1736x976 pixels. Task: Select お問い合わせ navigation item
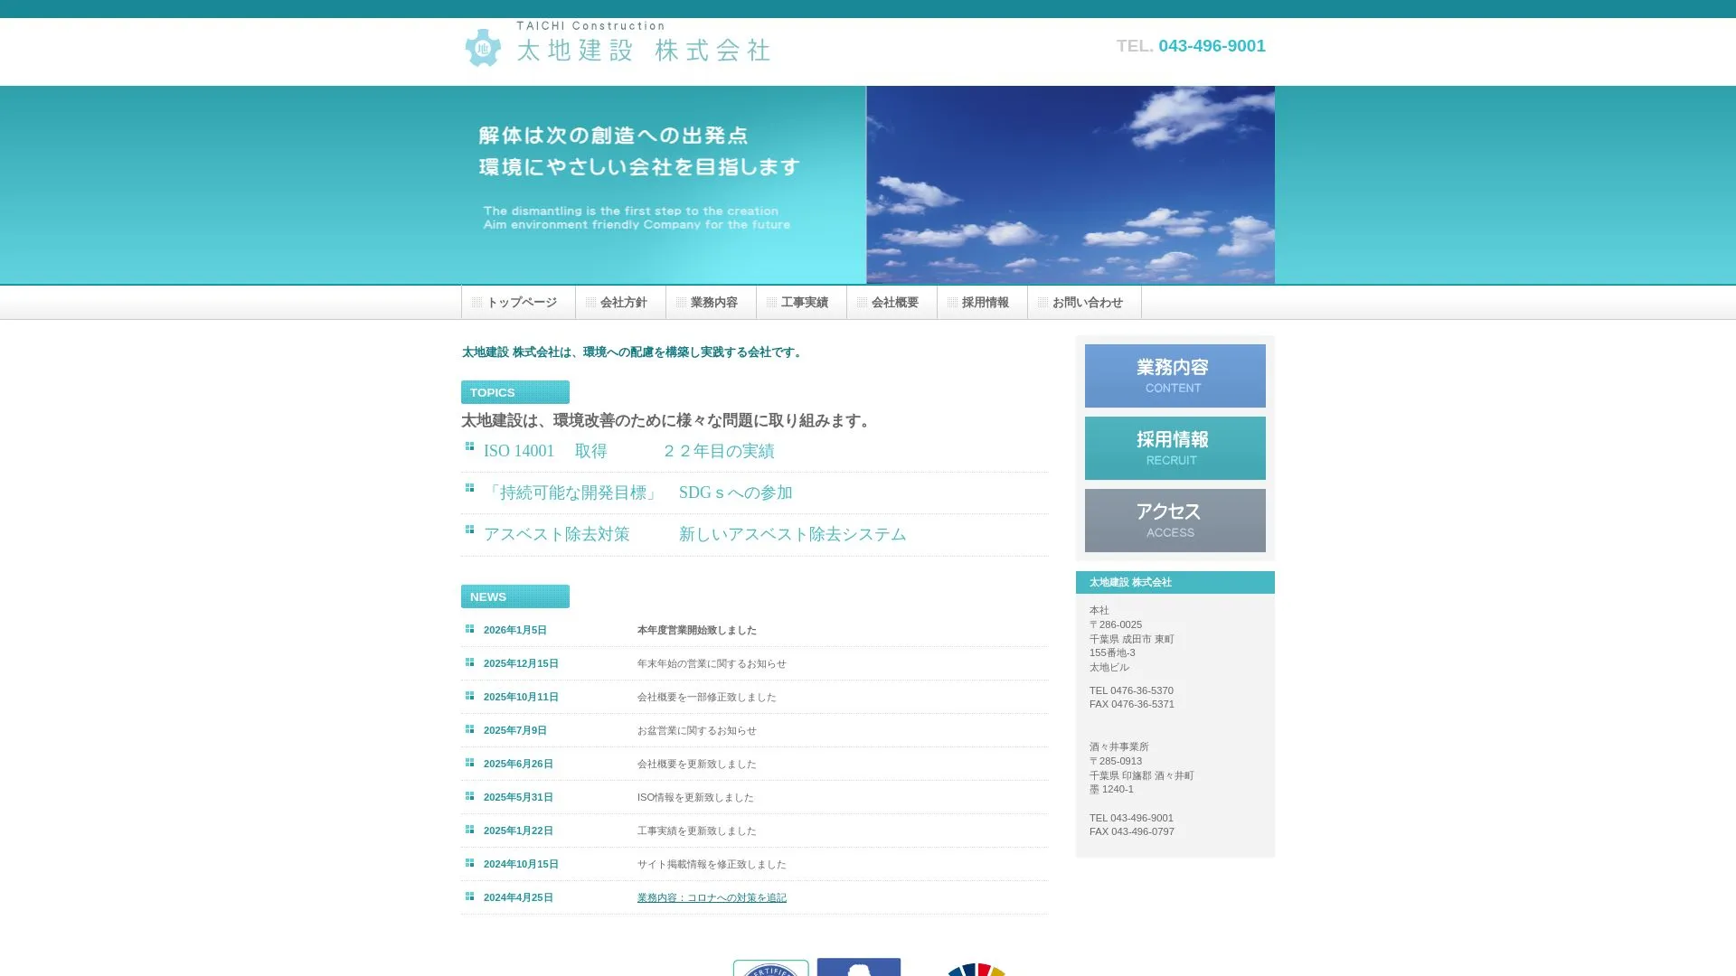1084,303
